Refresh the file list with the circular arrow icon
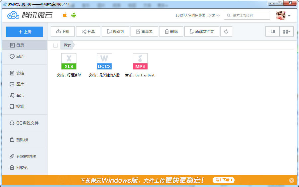The height and width of the screenshot is (187, 299). pyautogui.click(x=226, y=32)
